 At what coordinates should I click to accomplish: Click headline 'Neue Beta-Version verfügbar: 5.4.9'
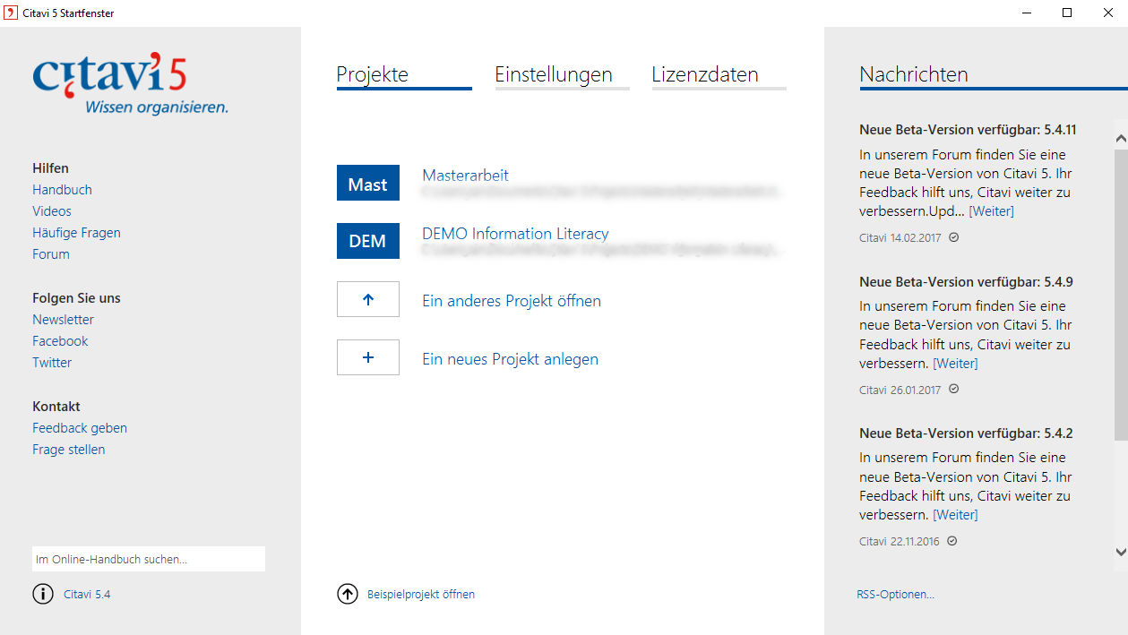click(x=966, y=282)
